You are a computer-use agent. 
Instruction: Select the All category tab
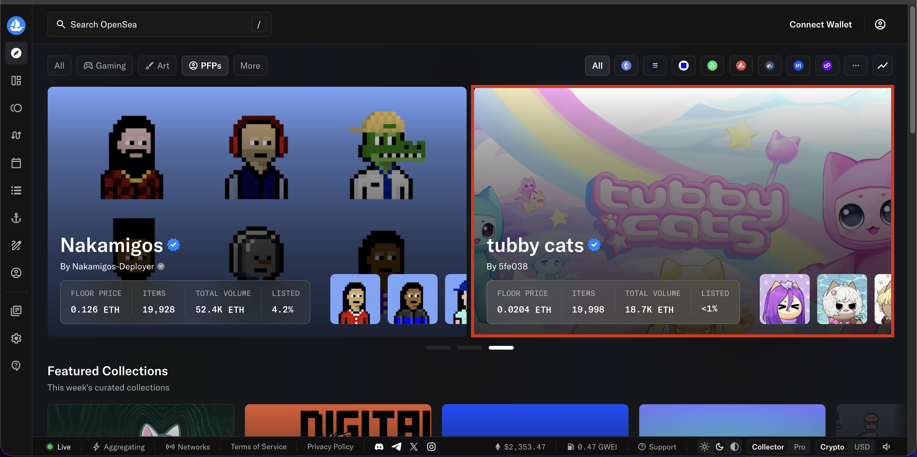(60, 66)
